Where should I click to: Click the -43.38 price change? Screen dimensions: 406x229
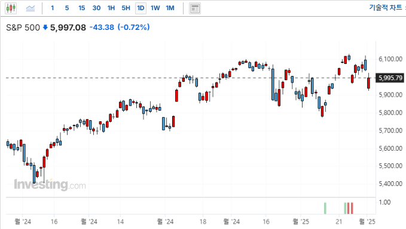click(102, 27)
